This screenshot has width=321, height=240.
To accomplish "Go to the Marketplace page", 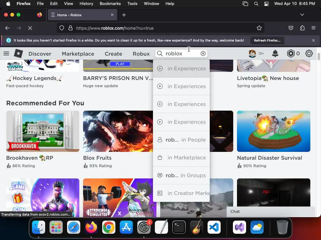I will [x=78, y=54].
